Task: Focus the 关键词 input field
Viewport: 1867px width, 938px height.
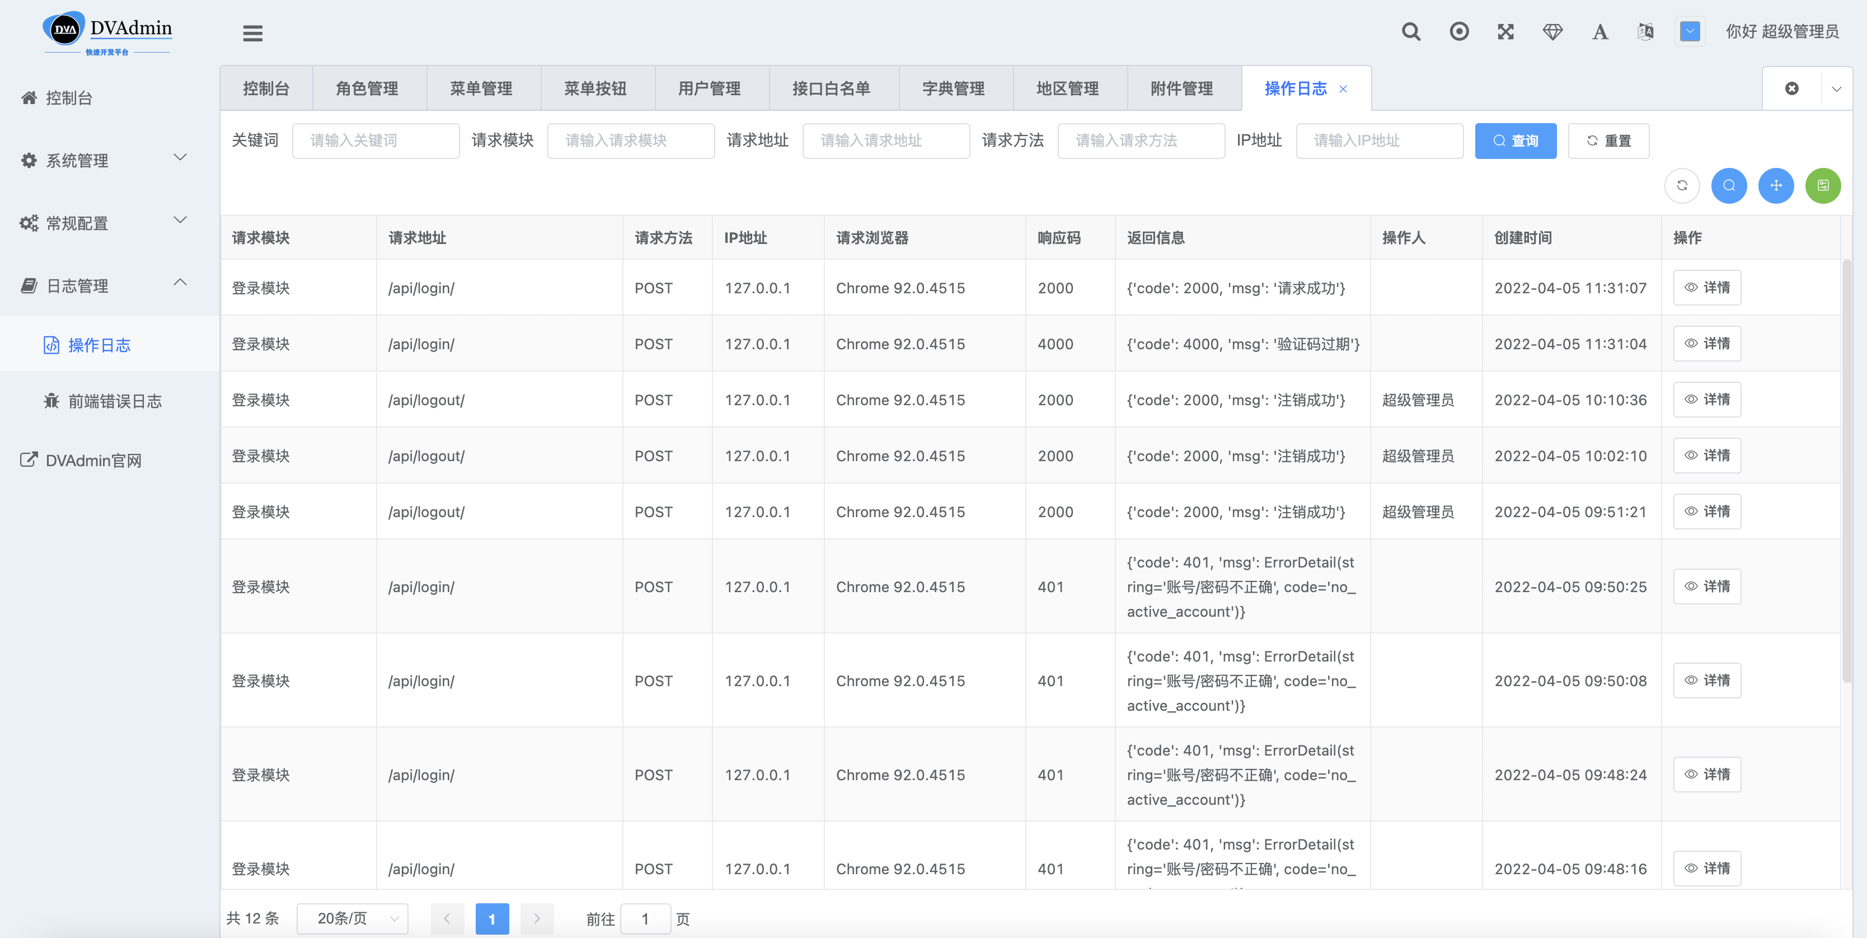Action: point(376,140)
